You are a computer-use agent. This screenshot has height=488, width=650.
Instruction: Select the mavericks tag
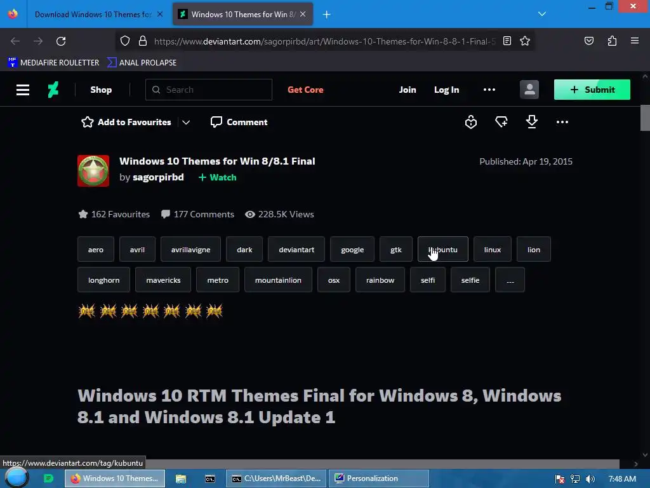[163, 280]
